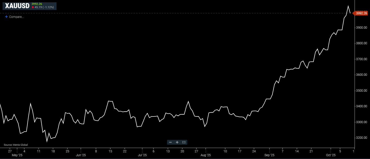
Task: Click the blue plus icon beside Compare
Action: point(6,17)
